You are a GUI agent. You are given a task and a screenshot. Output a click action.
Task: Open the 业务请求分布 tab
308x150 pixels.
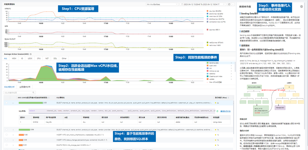[x=24, y=87]
